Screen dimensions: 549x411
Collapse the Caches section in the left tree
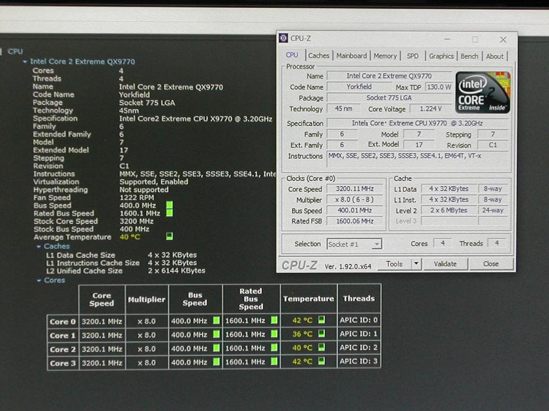click(41, 246)
